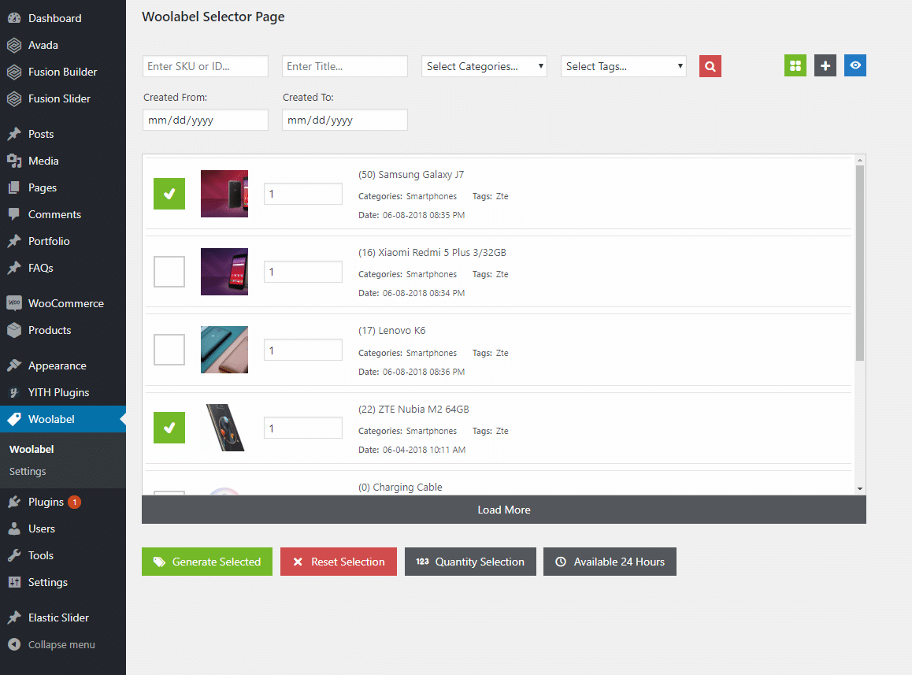Click the list scroll down arrow
912x675 pixels.
(860, 489)
